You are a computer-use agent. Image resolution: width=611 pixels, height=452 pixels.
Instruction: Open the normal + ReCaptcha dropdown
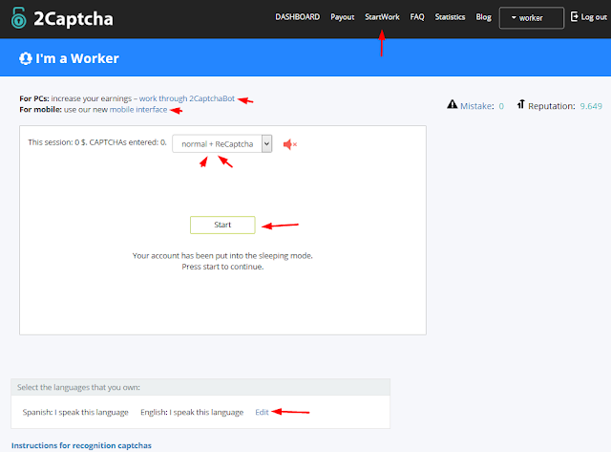pos(222,144)
